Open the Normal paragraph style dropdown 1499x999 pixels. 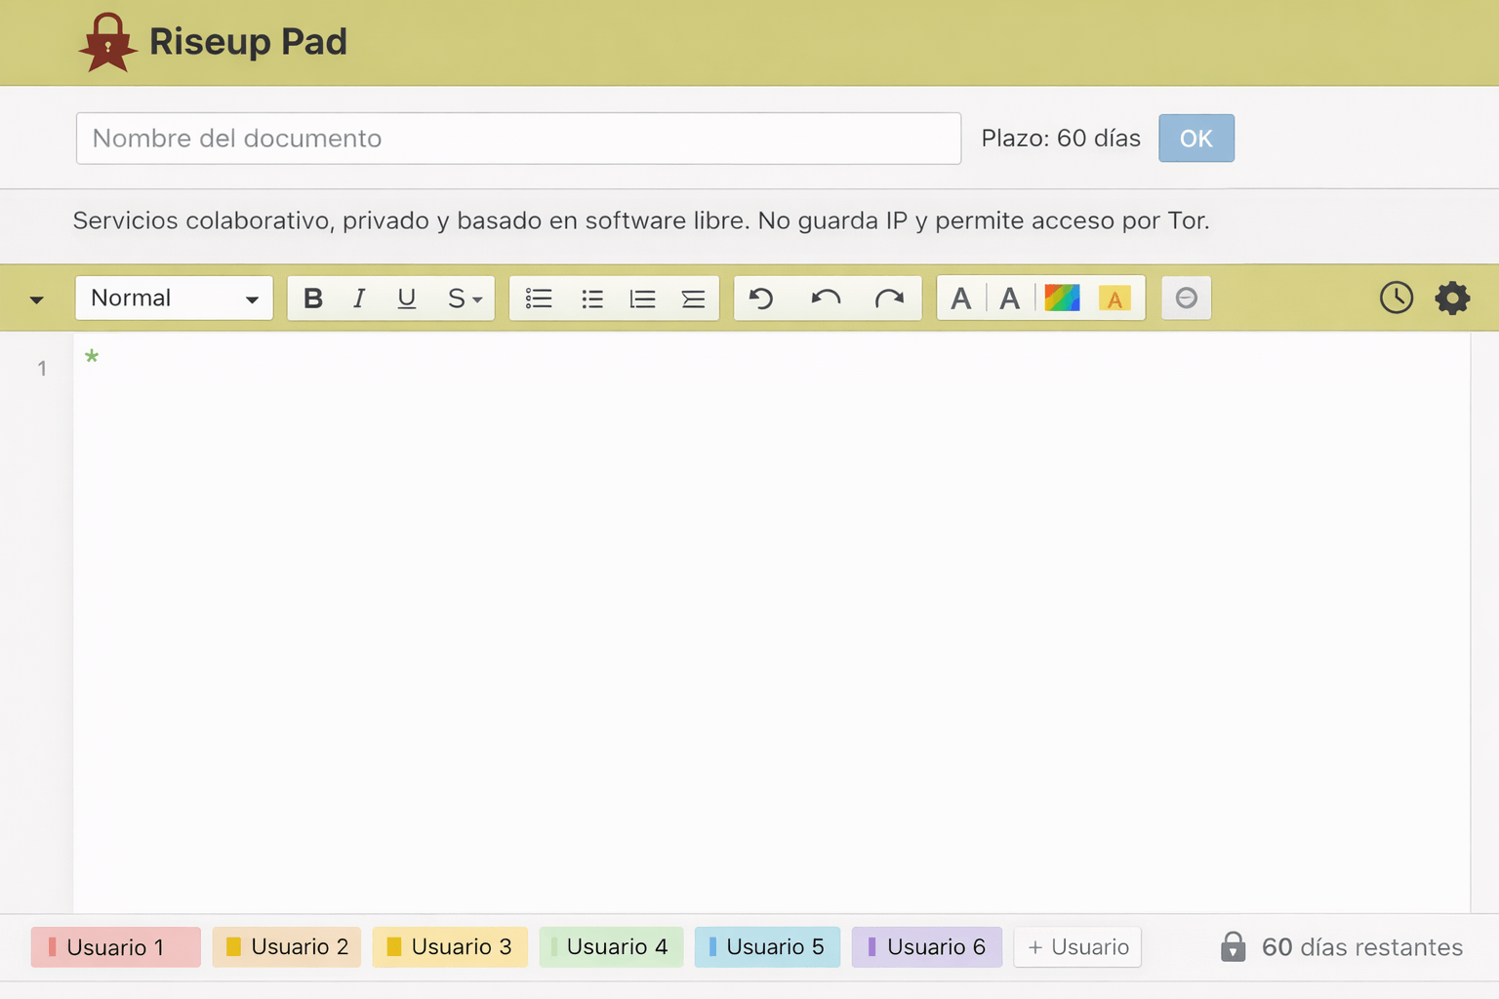(x=174, y=299)
